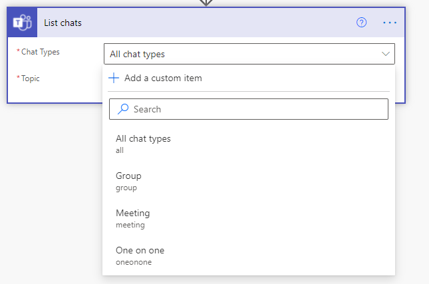Screen dimensions: 429x284
Task: Click the plus icon for custom item
Action: [114, 78]
